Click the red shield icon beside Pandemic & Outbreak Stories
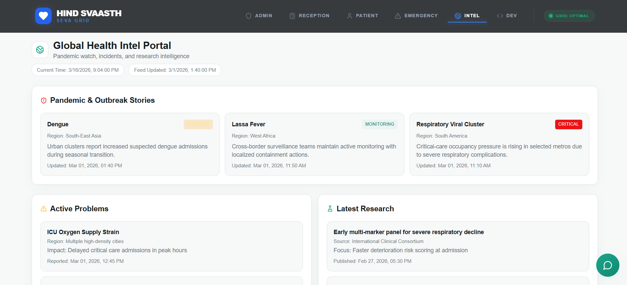This screenshot has height=285, width=627. pos(44,101)
